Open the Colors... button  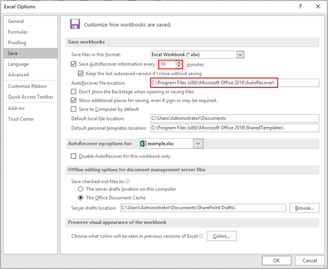[221, 236]
